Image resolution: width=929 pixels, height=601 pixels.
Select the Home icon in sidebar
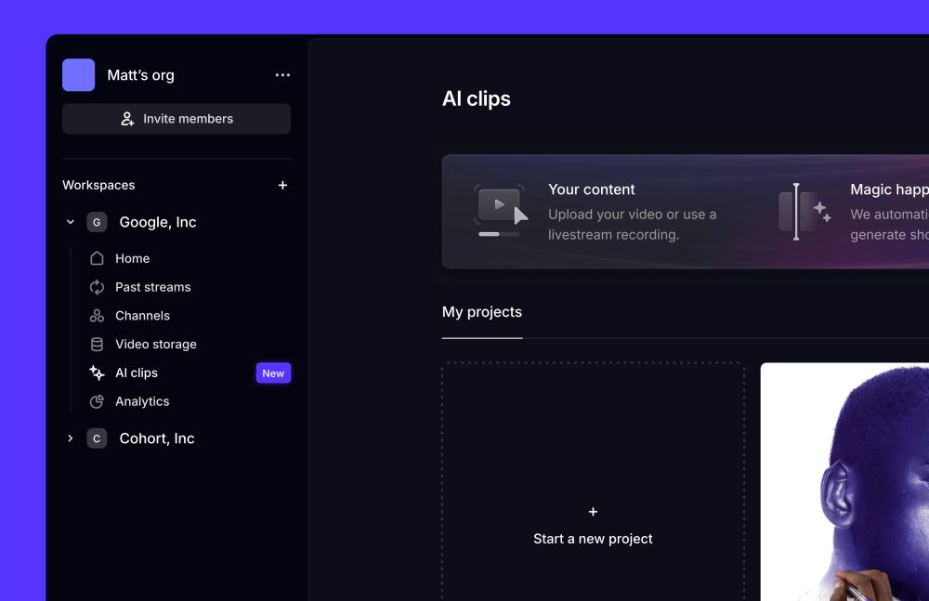97,258
